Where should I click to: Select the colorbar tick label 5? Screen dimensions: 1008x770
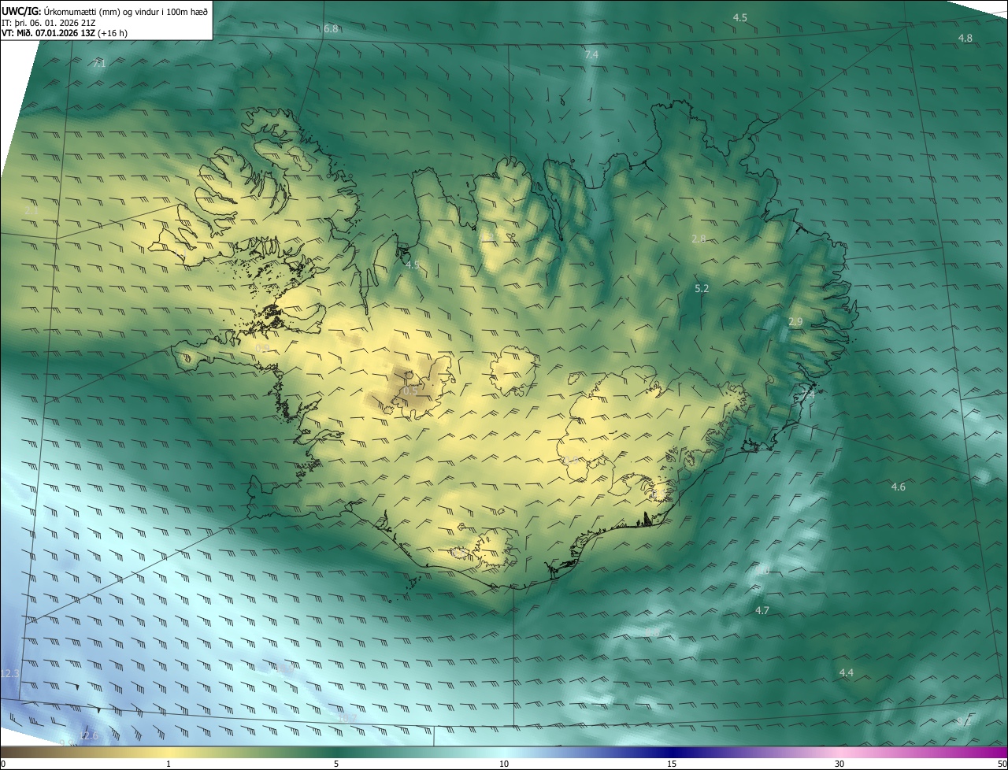click(336, 764)
